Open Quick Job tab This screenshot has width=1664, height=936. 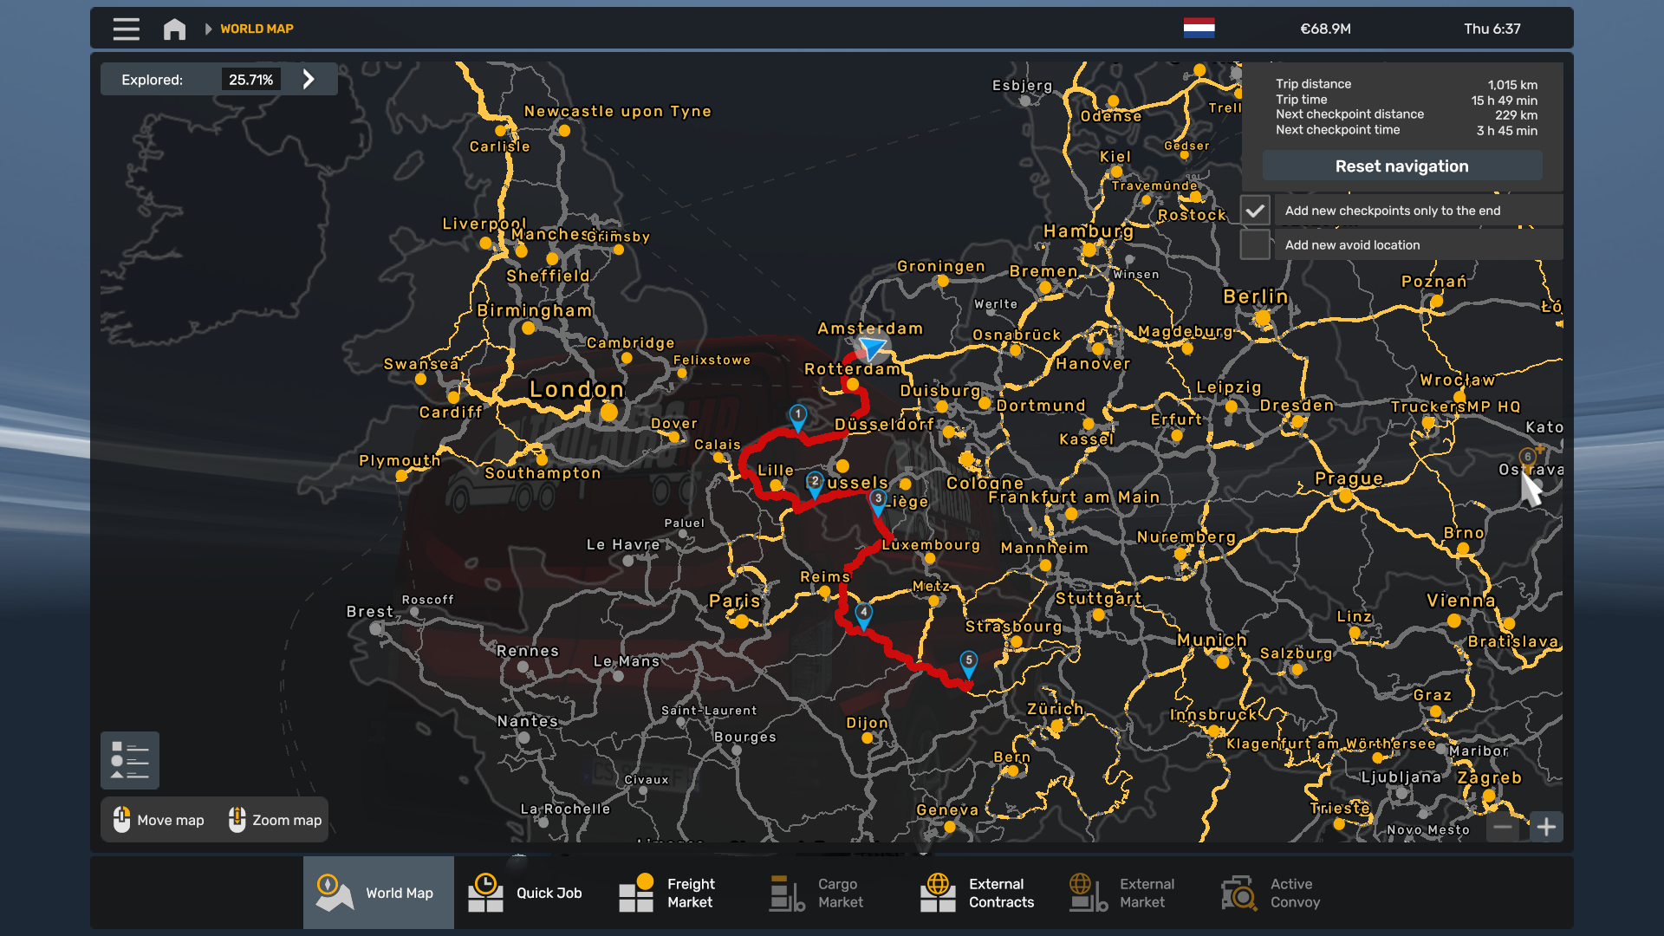click(x=529, y=893)
